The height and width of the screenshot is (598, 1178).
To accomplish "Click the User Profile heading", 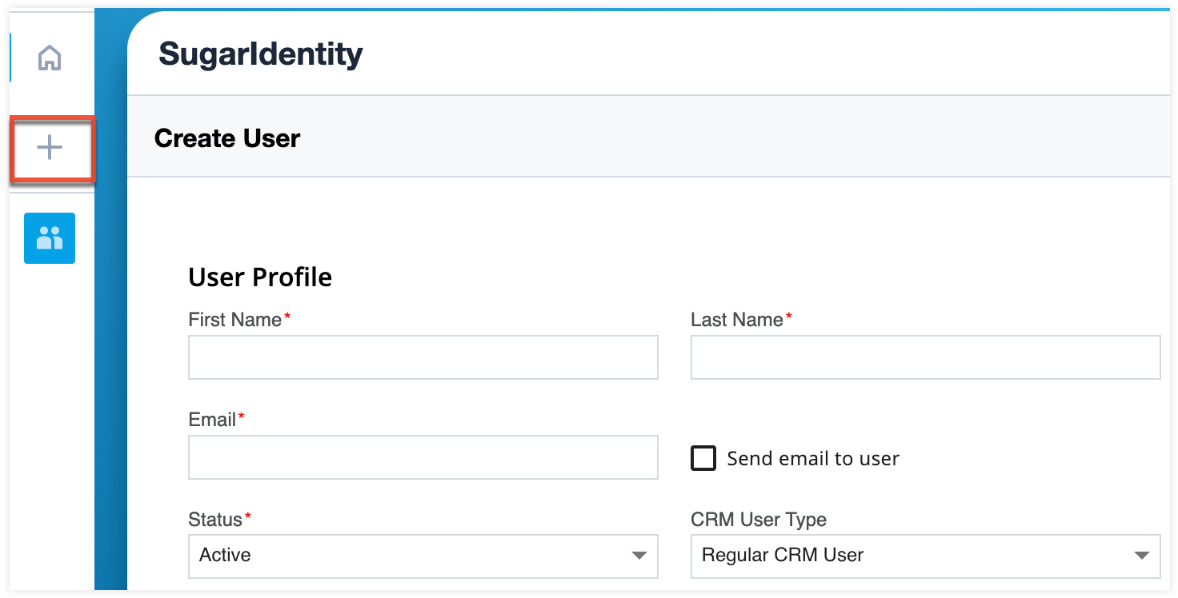I will click(x=259, y=277).
